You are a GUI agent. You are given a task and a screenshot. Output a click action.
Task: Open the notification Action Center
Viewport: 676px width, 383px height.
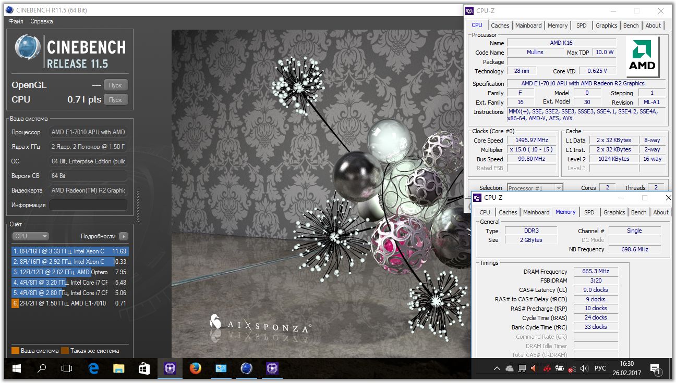[656, 369]
